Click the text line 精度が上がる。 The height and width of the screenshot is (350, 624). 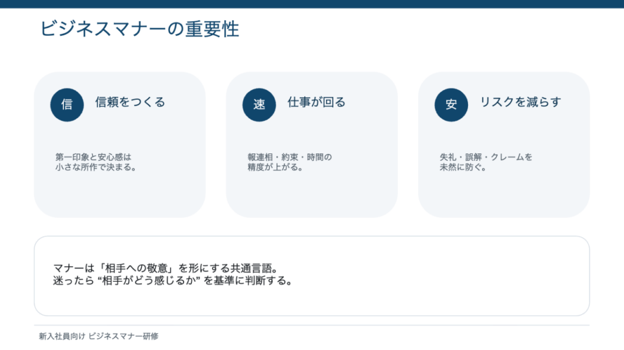[x=275, y=167]
